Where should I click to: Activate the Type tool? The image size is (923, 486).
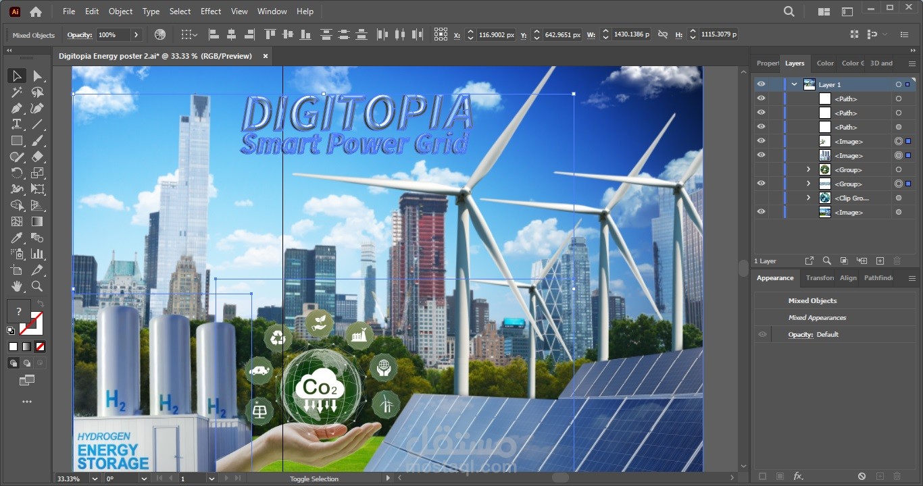pos(17,125)
